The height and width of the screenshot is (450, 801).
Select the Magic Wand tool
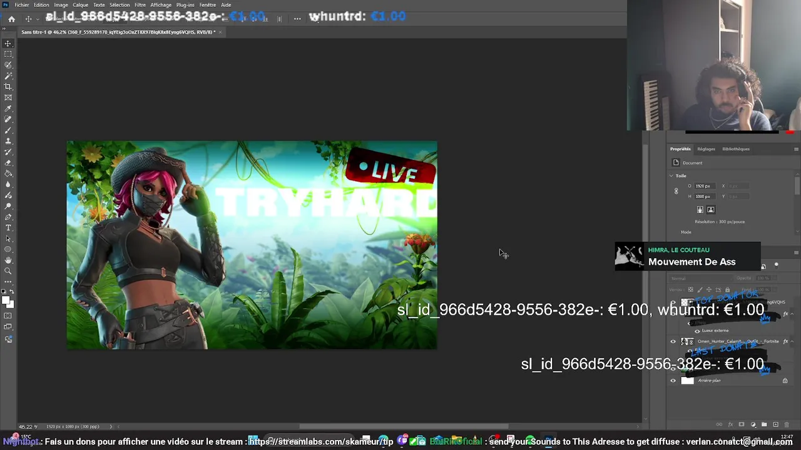tap(8, 76)
